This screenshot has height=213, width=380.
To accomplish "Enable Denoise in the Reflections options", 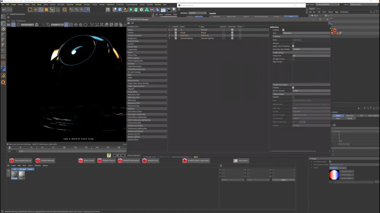I will click(293, 43).
